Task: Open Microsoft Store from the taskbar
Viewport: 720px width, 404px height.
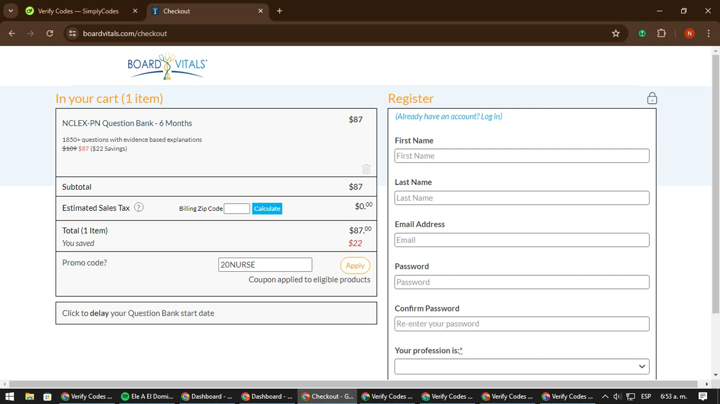Action: pyautogui.click(x=47, y=396)
